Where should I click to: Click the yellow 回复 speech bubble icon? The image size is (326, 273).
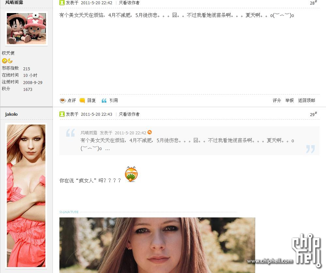coord(82,101)
